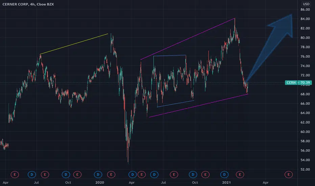The image size is (315, 186).
Task: Click the USD currency button
Action: [x=306, y=4]
